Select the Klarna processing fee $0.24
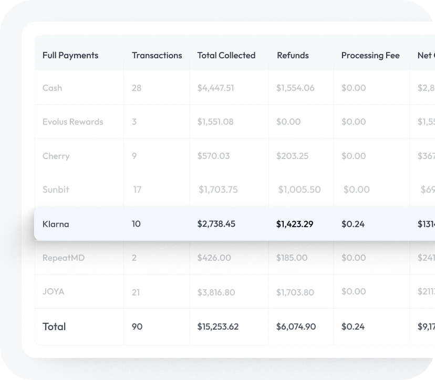Screen dimensions: 435x380 (354, 224)
